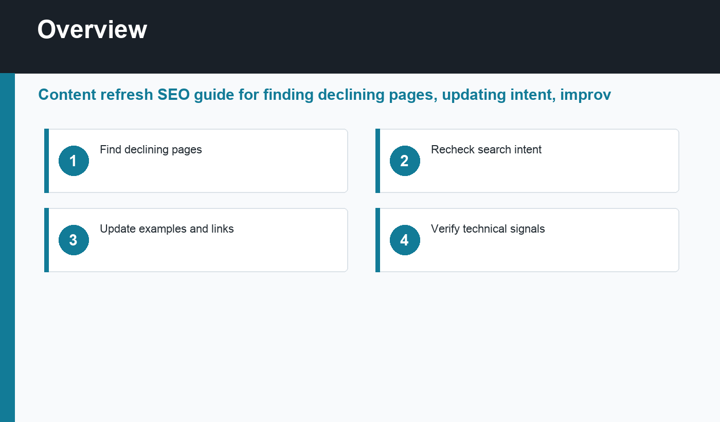Select the 'Find declining pages' text

(151, 150)
